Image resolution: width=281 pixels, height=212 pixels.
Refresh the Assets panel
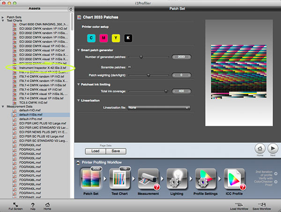[x=71, y=9]
